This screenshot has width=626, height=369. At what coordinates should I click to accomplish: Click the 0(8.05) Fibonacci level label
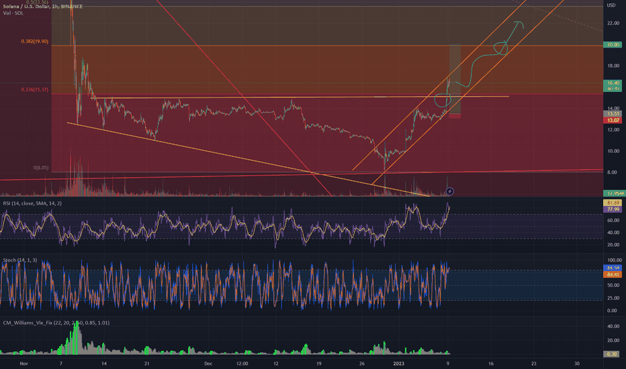[41, 168]
